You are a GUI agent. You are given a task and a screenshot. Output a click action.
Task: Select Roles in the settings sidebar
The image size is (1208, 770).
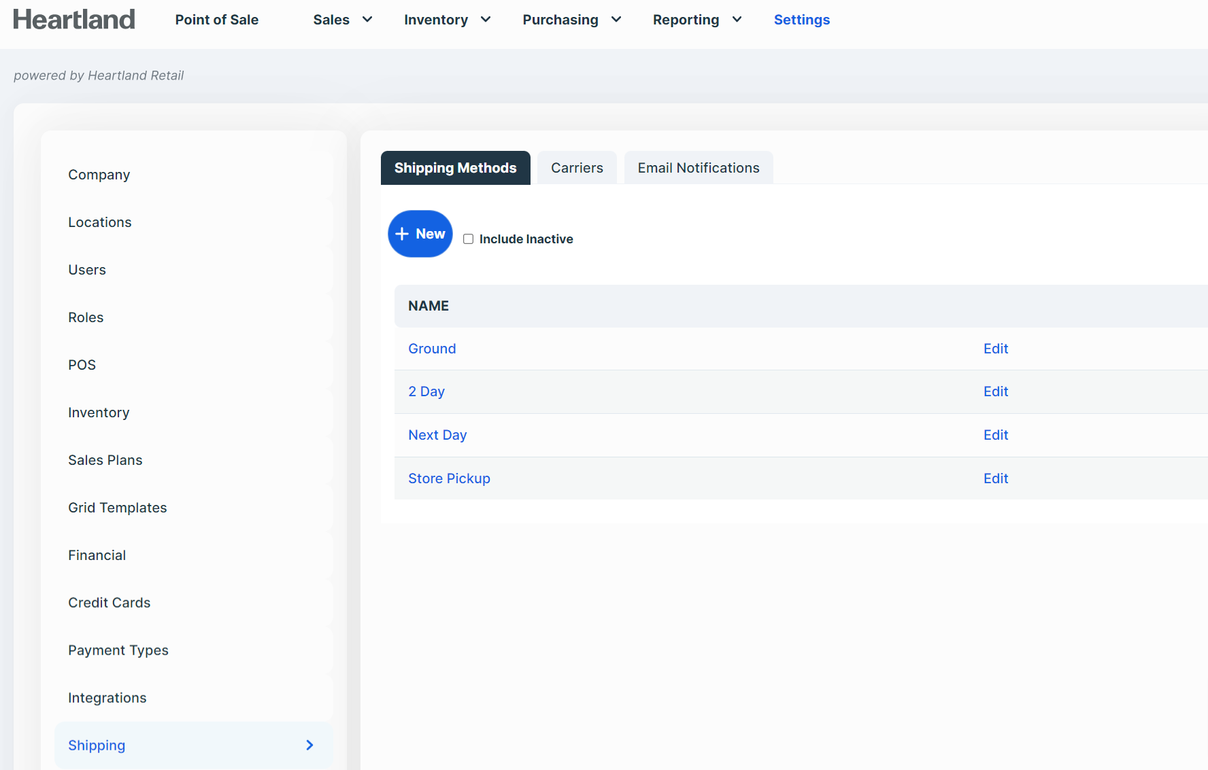click(194, 317)
